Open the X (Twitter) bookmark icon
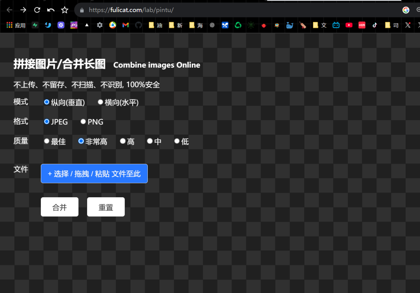Screen dimensions: 420x293 (x=408, y=25)
